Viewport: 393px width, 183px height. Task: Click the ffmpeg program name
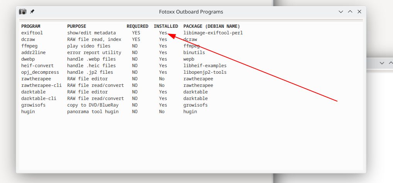click(29, 46)
